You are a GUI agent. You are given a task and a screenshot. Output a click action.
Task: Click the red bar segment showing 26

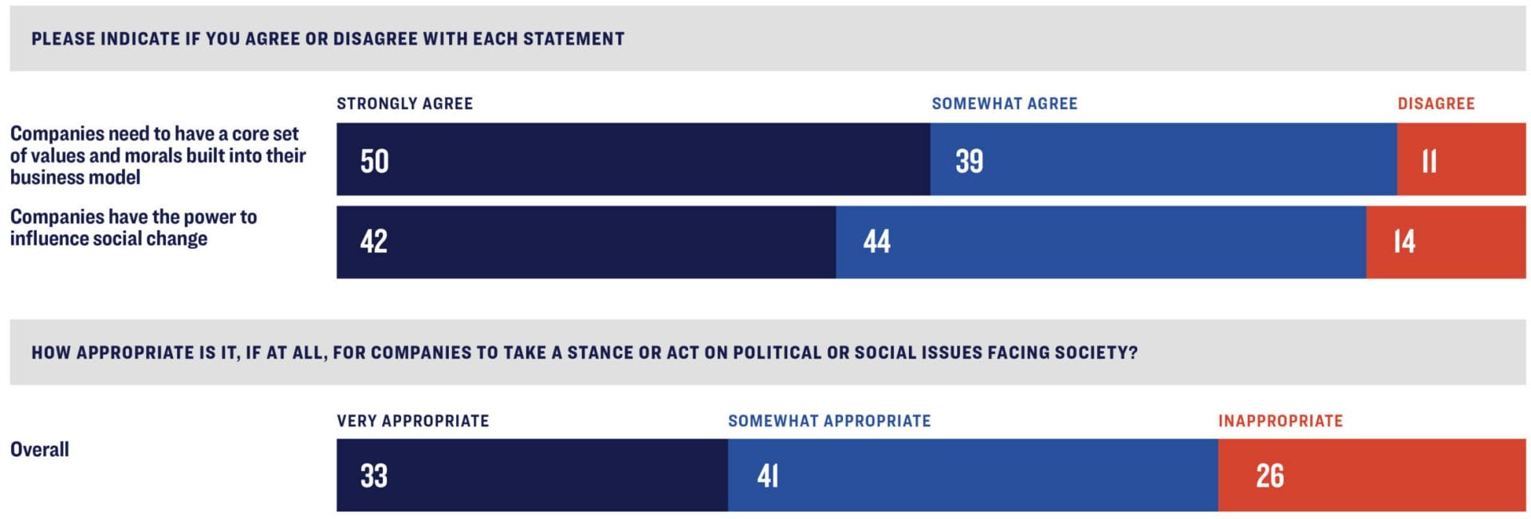tap(1372, 475)
